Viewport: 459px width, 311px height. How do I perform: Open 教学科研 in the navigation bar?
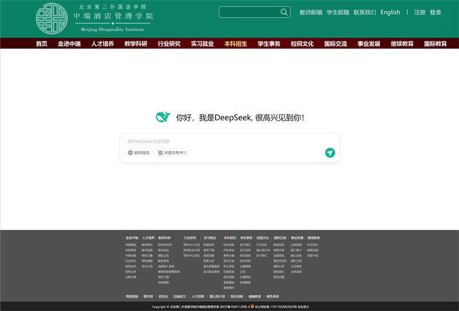[136, 44]
